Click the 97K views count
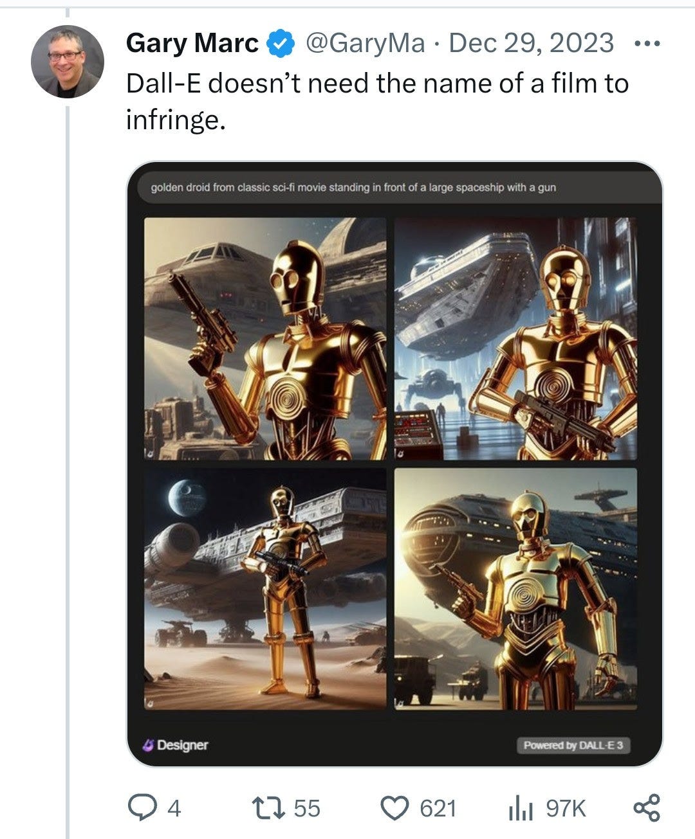The width and height of the screenshot is (695, 839). tap(566, 808)
